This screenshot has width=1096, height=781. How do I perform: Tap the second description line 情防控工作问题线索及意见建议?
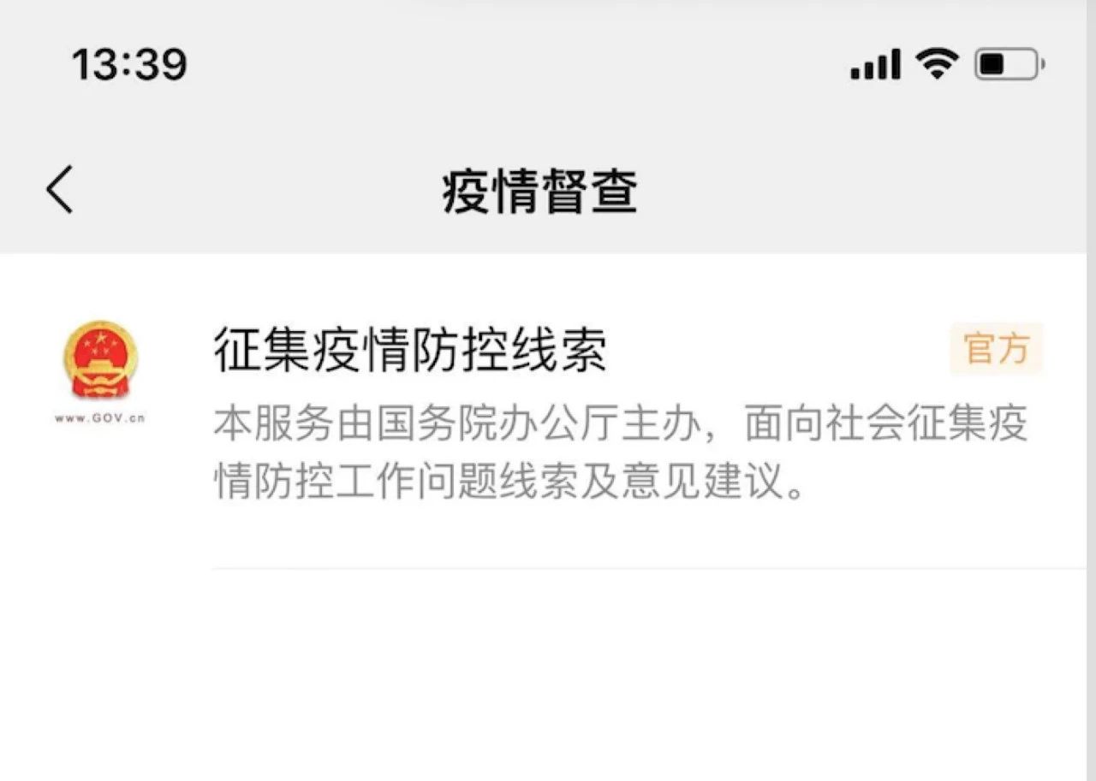(510, 482)
